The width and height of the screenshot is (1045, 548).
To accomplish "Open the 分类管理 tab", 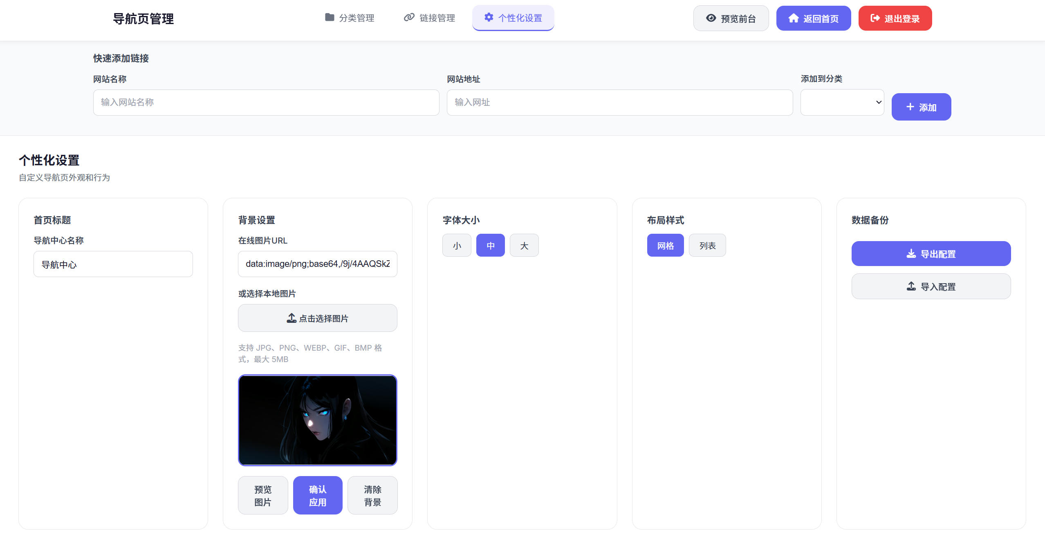I will pyautogui.click(x=350, y=18).
